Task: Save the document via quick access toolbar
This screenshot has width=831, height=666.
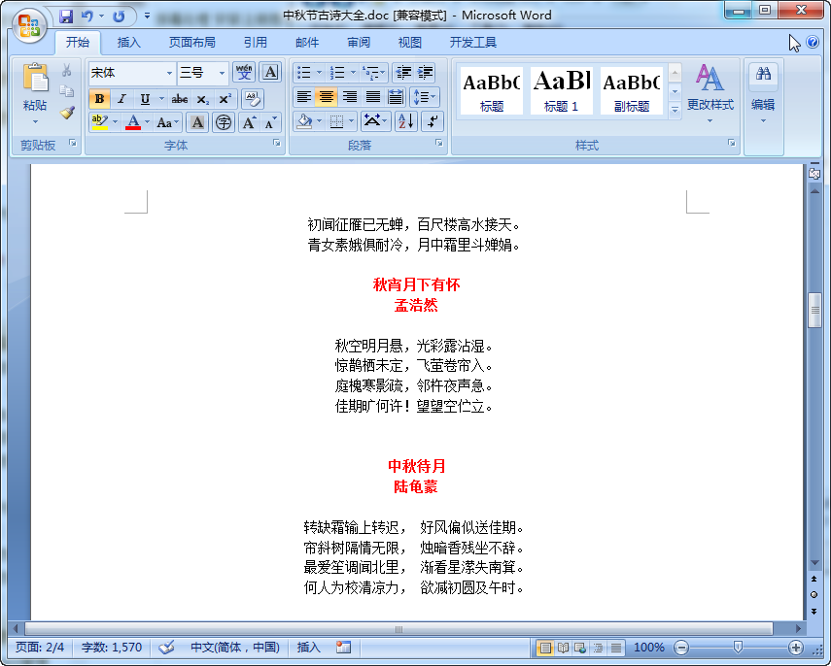Action: pos(66,16)
